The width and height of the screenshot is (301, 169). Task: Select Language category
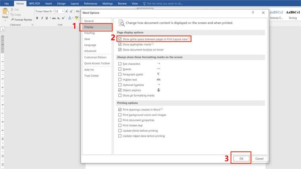tap(97, 45)
